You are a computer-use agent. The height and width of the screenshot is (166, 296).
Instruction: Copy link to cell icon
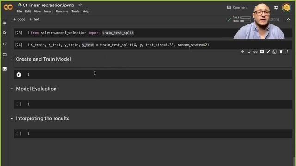click(255, 52)
